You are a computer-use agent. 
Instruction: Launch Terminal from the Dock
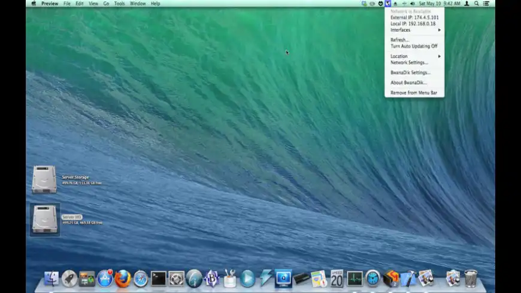(158, 279)
